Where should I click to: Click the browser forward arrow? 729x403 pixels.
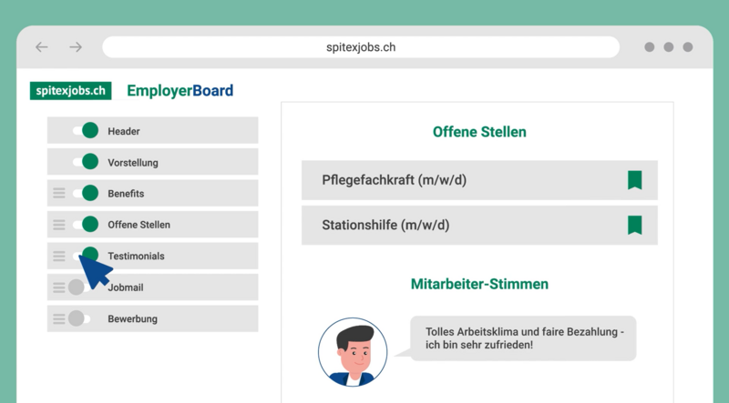(x=76, y=47)
